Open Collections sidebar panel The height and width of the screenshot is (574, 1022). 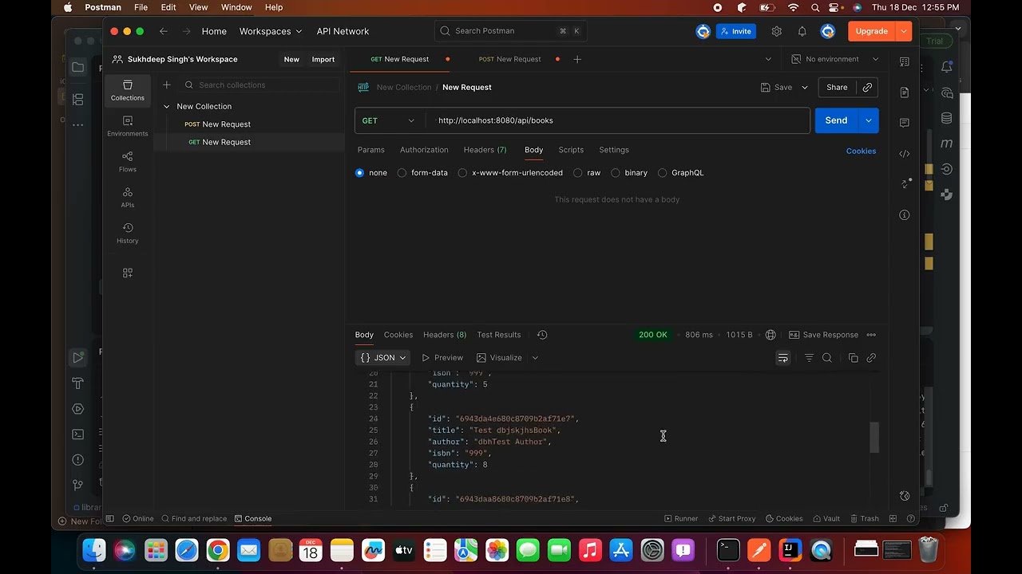click(x=128, y=90)
